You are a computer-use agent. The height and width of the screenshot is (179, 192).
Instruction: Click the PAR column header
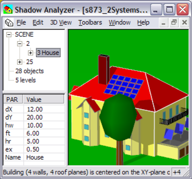pyautogui.click(x=13, y=99)
